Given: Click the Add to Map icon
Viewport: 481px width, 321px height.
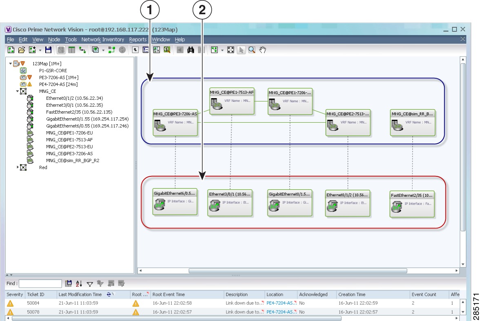Looking at the screenshot, I should pyautogui.click(x=32, y=50).
